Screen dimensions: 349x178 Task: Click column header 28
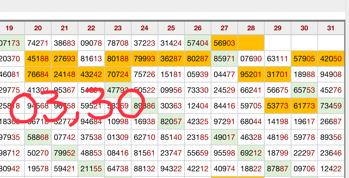[251, 28]
